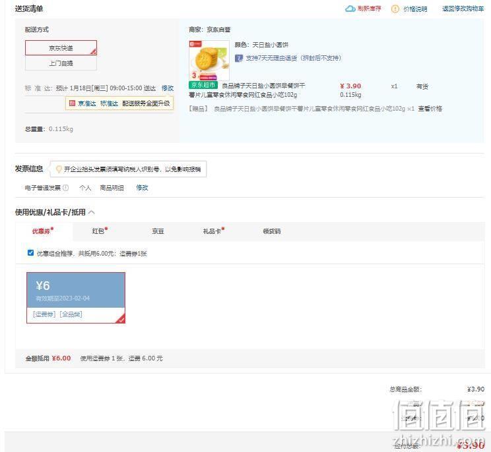
Task: Click 返回修改购物车 link
Action: (463, 9)
